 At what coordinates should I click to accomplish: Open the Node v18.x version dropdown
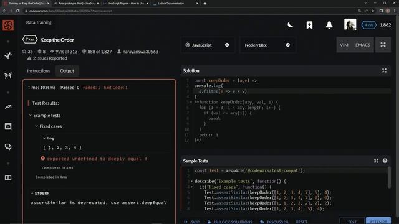coord(267,45)
